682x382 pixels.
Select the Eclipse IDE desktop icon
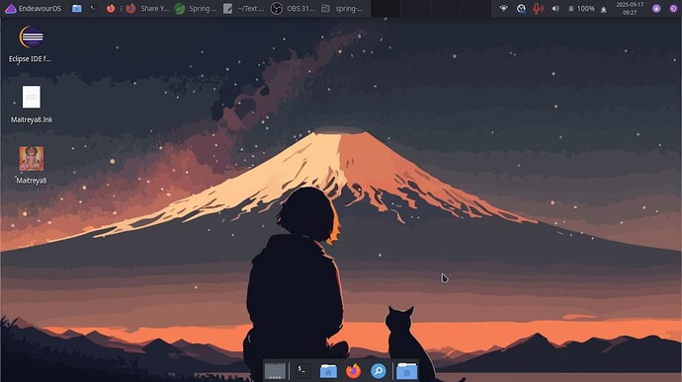pos(32,37)
